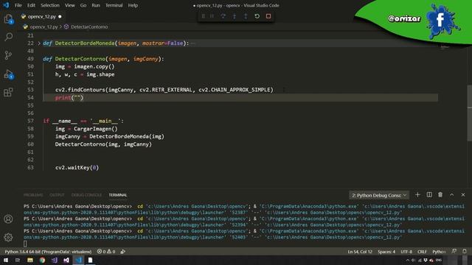
Task: Click the debug Step Into button
Action: (235, 16)
